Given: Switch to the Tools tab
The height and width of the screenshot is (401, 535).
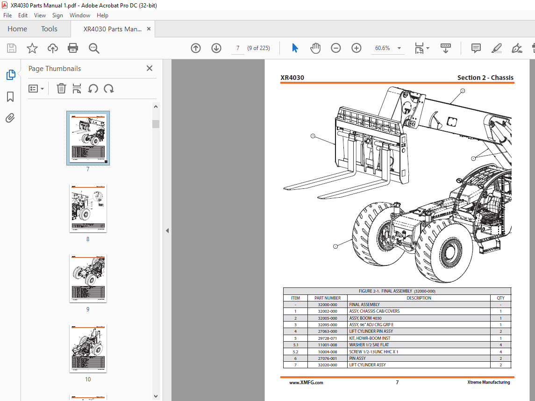Looking at the screenshot, I should pos(49,29).
